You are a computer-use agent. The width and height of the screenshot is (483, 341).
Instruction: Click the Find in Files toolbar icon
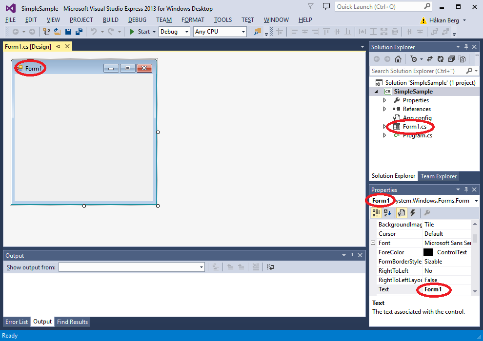click(258, 32)
